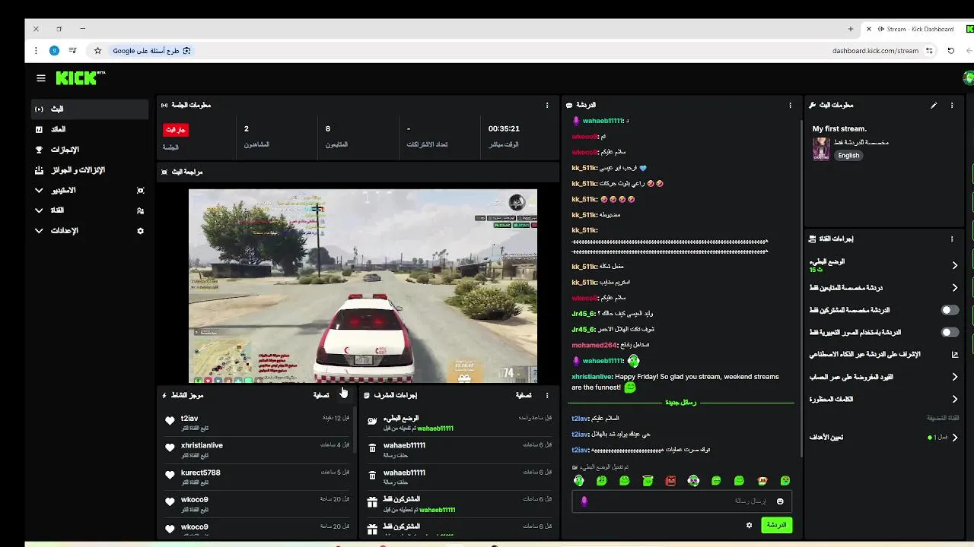Open slow mode settings chevron
974x547 pixels.
(955, 265)
